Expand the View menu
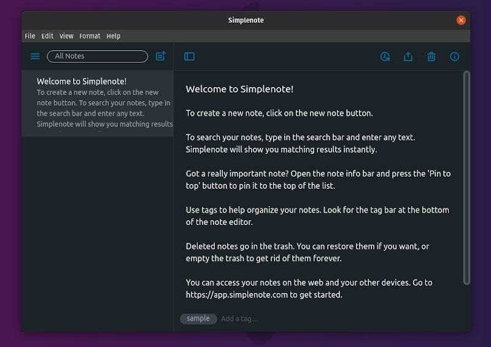The width and height of the screenshot is (491, 347). click(66, 36)
